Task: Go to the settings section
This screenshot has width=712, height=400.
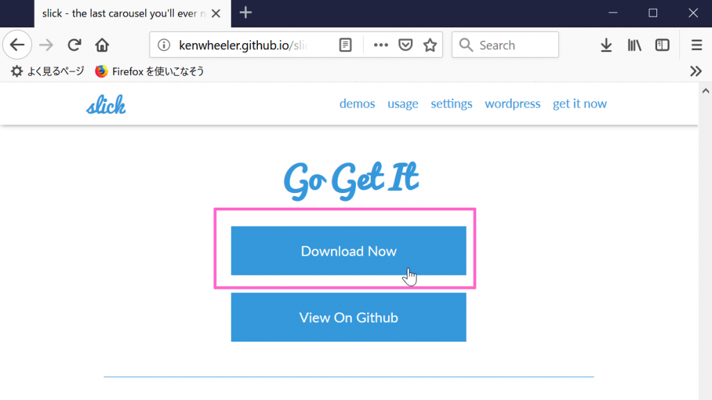Action: click(x=451, y=104)
